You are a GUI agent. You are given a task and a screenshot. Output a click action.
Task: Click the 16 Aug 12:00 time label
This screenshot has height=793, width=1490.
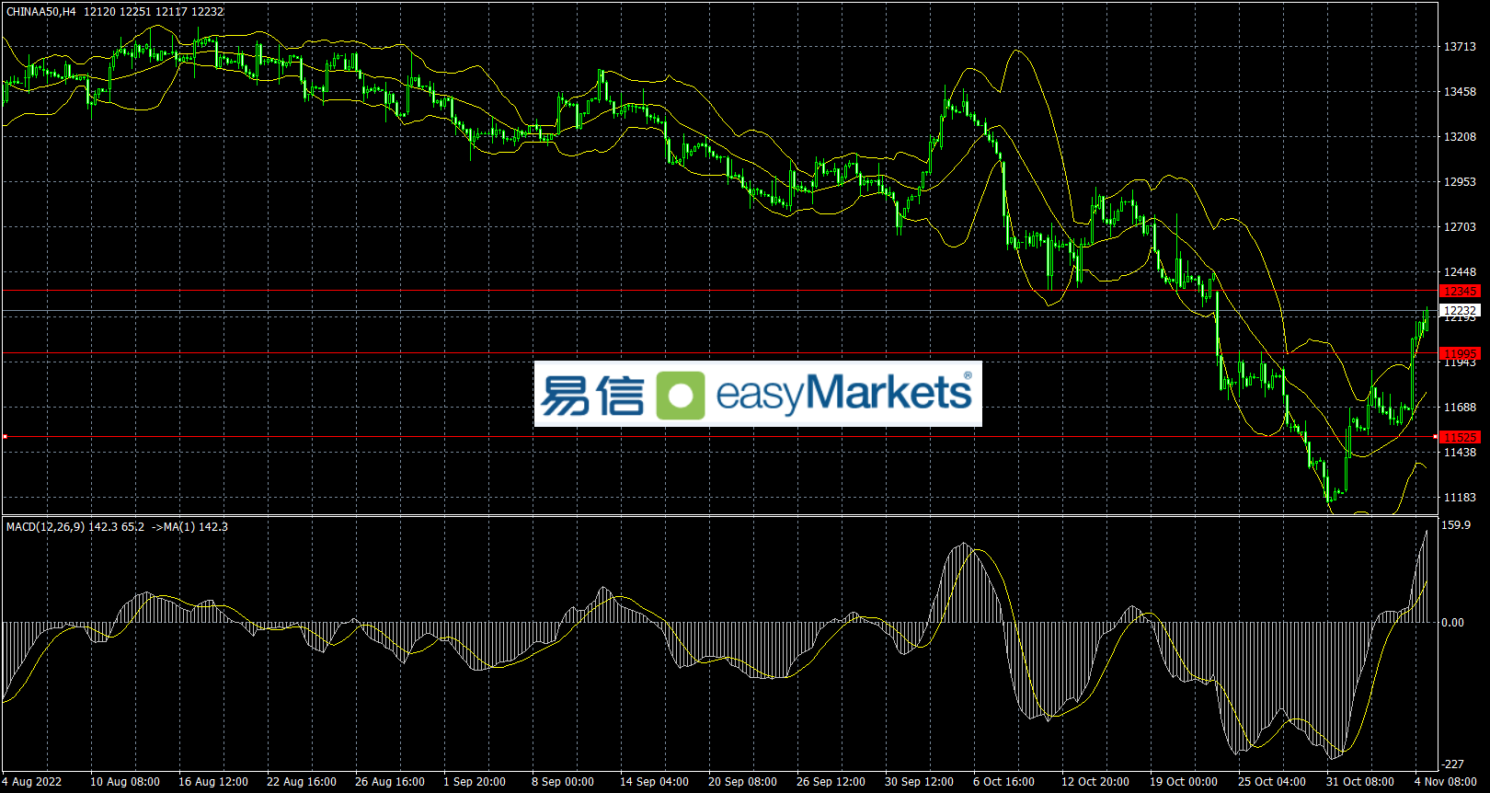click(x=213, y=782)
